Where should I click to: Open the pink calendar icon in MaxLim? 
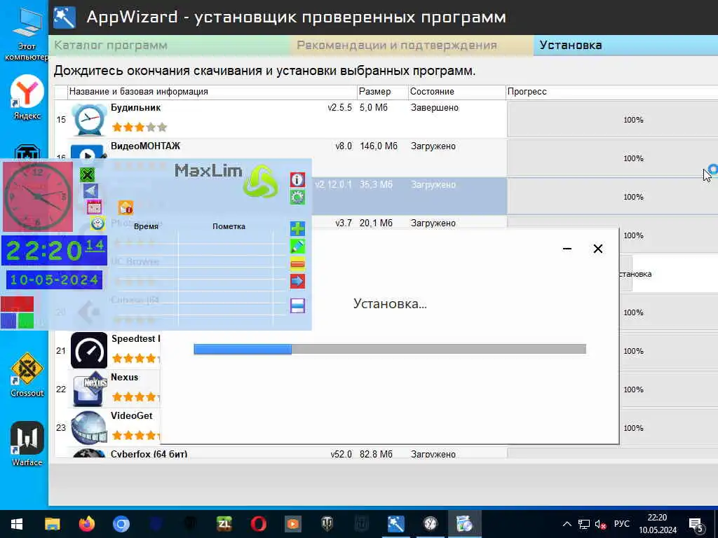tap(95, 207)
